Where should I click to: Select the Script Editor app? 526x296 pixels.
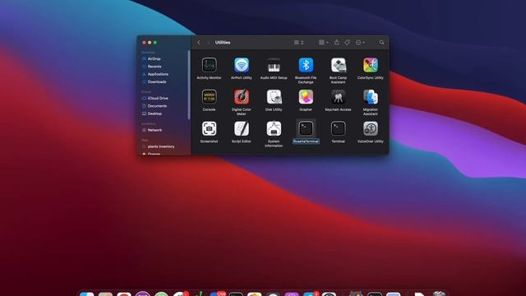point(241,129)
